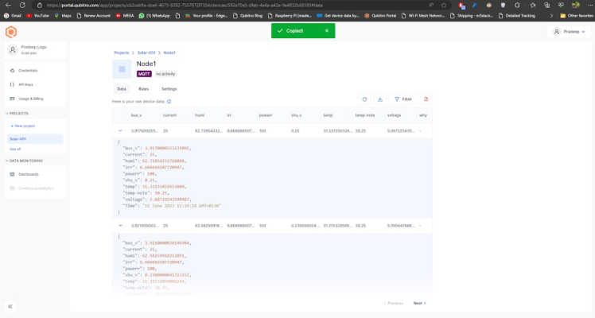Click the info icon beside raw device data

169,102
